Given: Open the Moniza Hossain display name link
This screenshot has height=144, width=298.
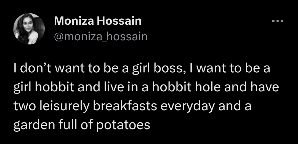Looking at the screenshot, I should [98, 21].
